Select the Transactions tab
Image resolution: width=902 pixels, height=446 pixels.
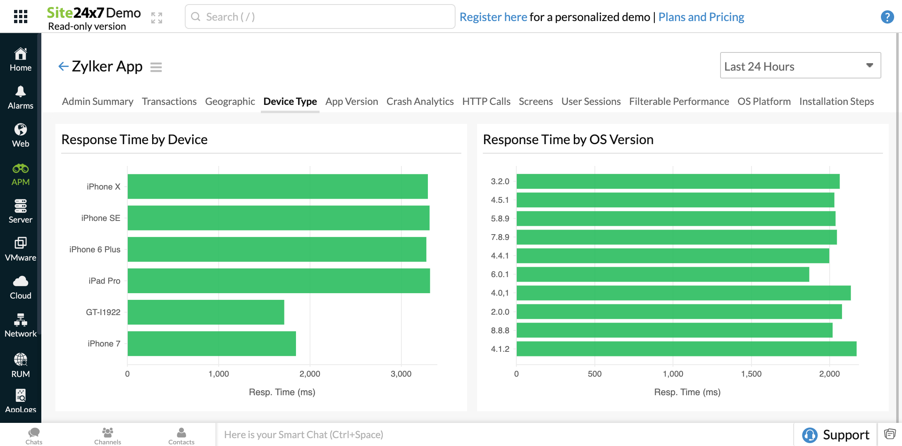coord(169,102)
